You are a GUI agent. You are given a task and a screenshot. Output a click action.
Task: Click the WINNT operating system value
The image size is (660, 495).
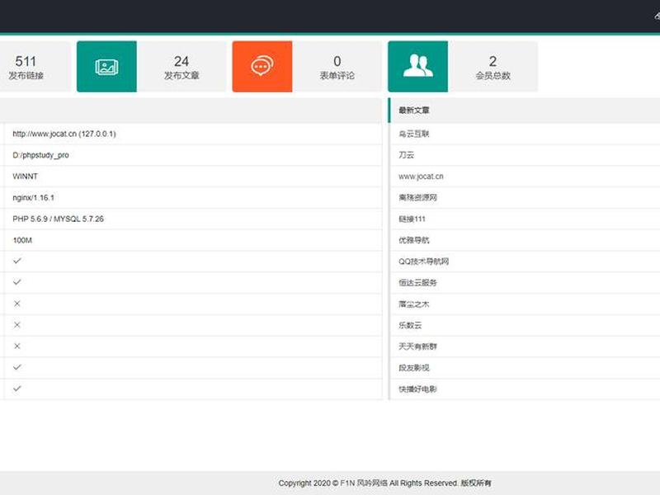click(x=26, y=177)
